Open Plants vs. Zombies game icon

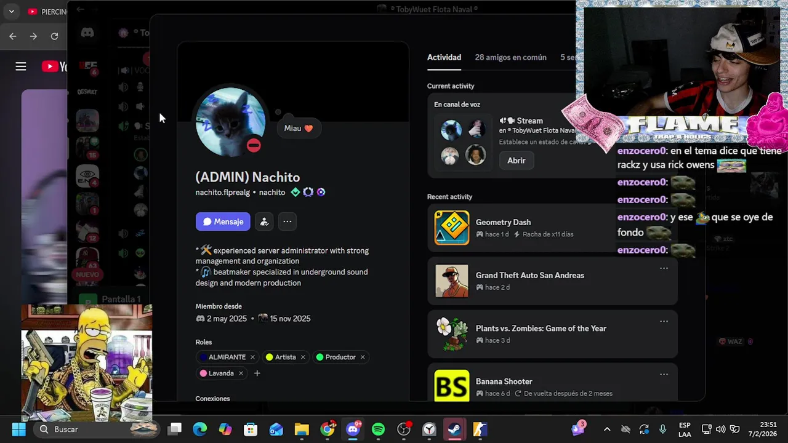pyautogui.click(x=452, y=333)
